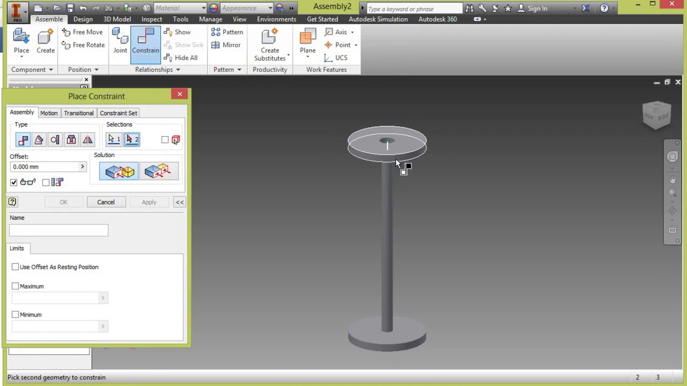Viewport: 687px width, 386px height.
Task: Click the Create component tool
Action: coord(46,41)
